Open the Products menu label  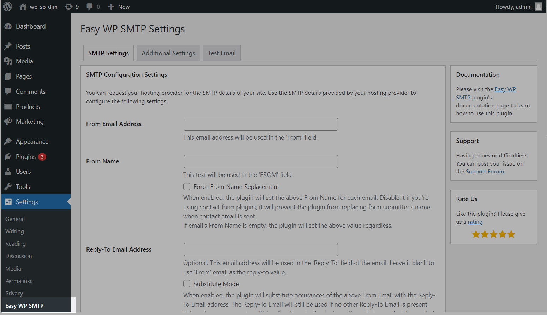[28, 107]
